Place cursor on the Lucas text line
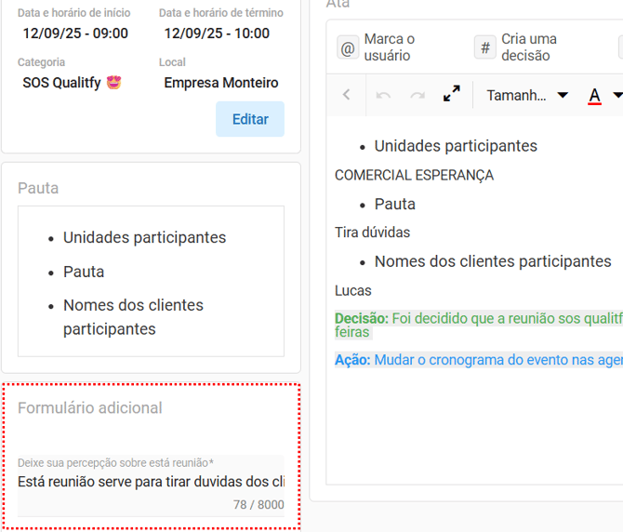623x532 pixels. pyautogui.click(x=353, y=290)
